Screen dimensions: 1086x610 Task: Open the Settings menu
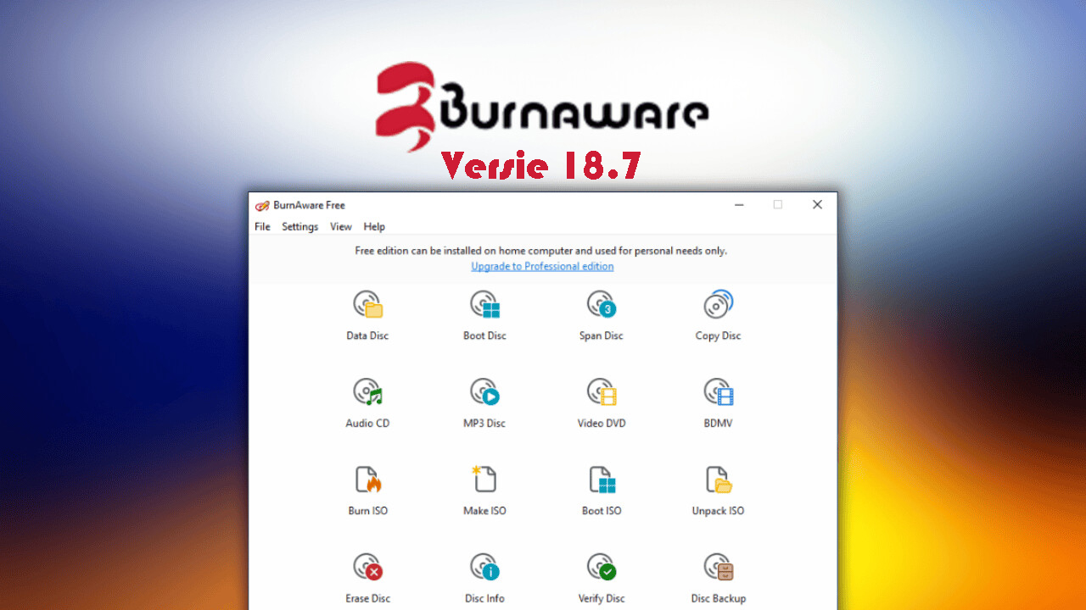pos(299,227)
